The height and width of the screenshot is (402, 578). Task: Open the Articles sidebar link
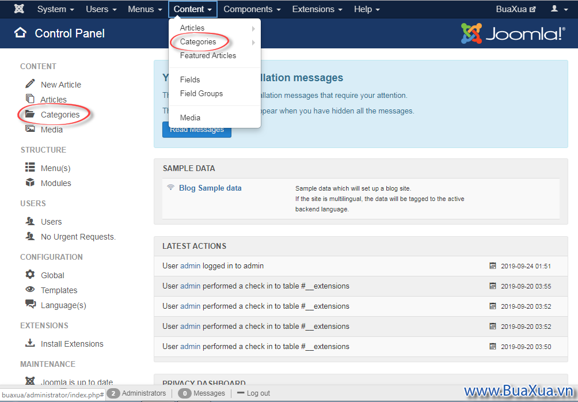(x=54, y=100)
